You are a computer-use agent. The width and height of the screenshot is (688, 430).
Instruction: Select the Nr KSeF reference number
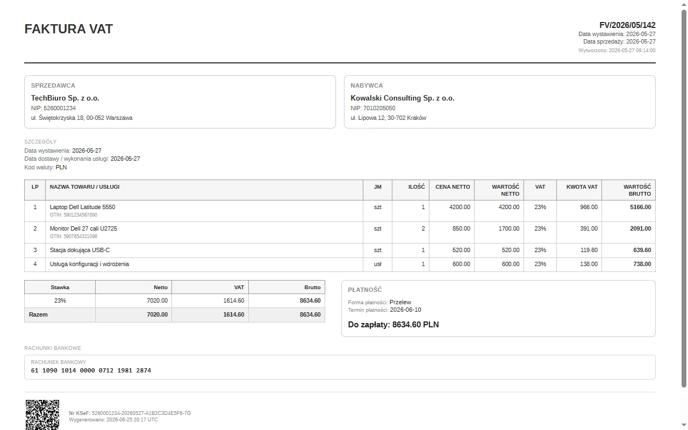[141, 413]
